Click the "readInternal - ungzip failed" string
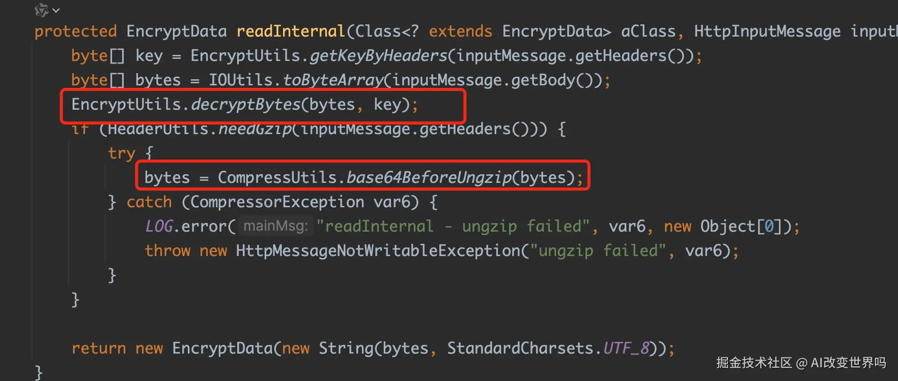898x381 pixels. tap(453, 227)
